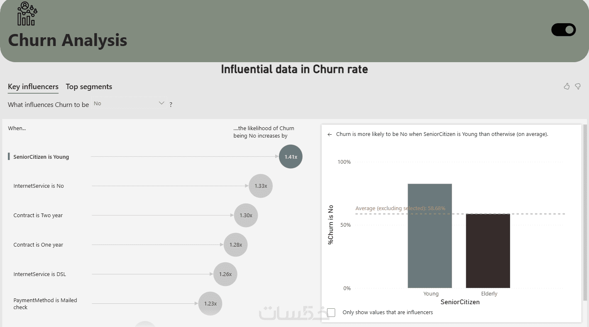
Task: Select the 1.41x influencer bubble
Action: [x=291, y=157]
